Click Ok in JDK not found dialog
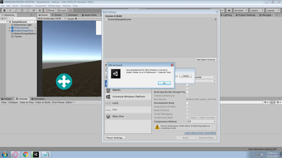This screenshot has width=282, height=158. [x=164, y=83]
